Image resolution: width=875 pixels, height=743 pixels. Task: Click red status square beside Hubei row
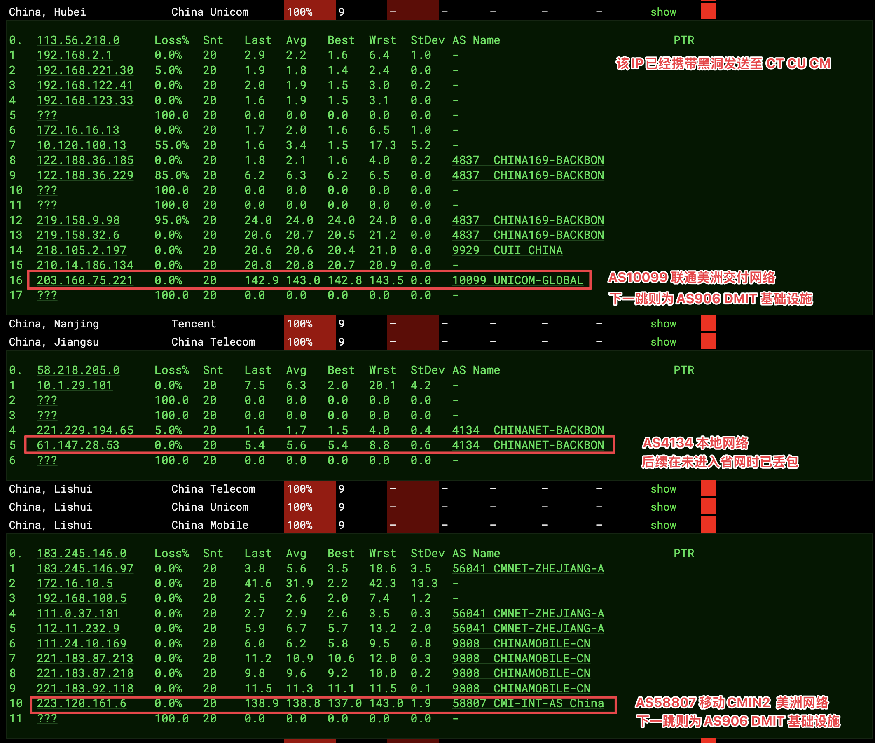point(708,12)
